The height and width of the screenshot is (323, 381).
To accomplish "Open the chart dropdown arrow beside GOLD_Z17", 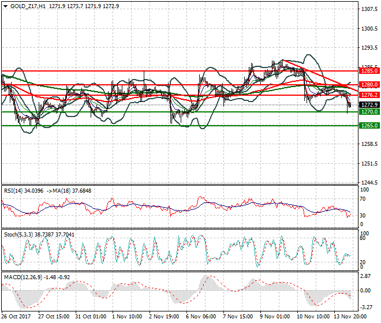I will [6, 6].
